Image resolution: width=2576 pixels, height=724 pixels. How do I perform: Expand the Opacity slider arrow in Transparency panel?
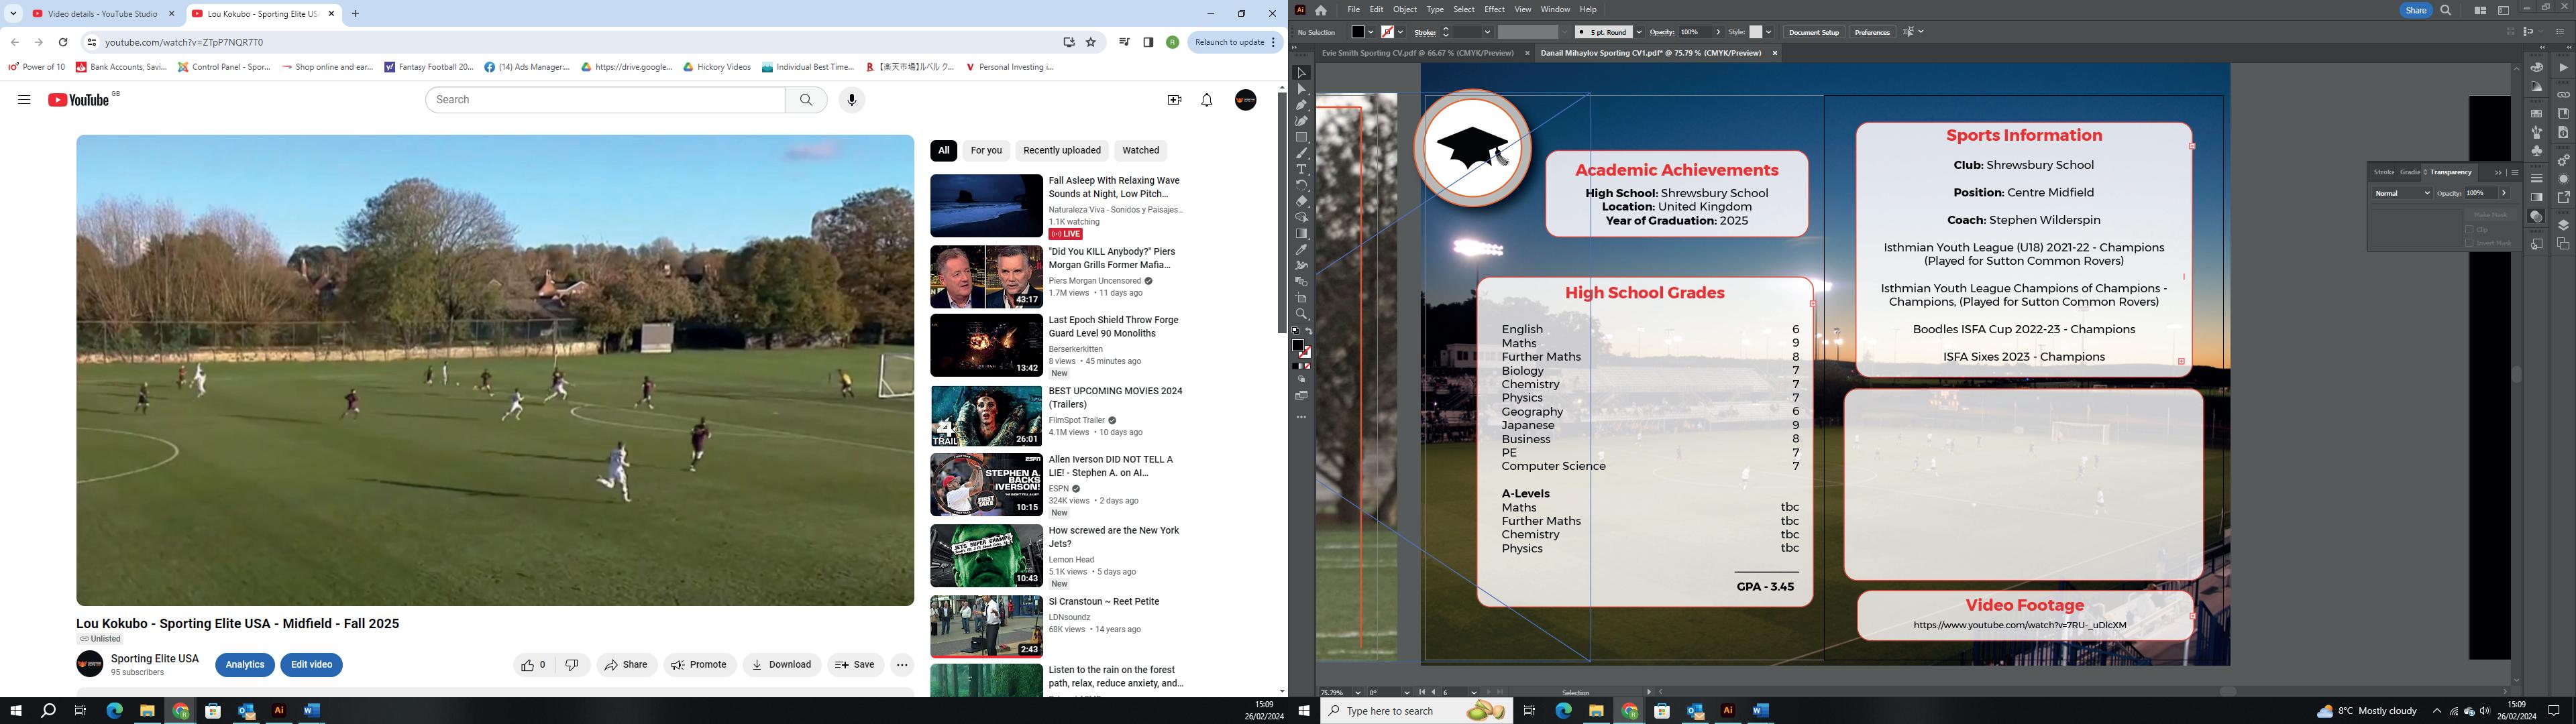click(x=2503, y=193)
